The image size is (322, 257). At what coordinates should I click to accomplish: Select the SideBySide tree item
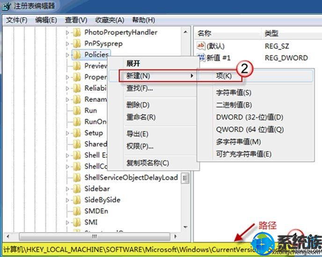(102, 200)
